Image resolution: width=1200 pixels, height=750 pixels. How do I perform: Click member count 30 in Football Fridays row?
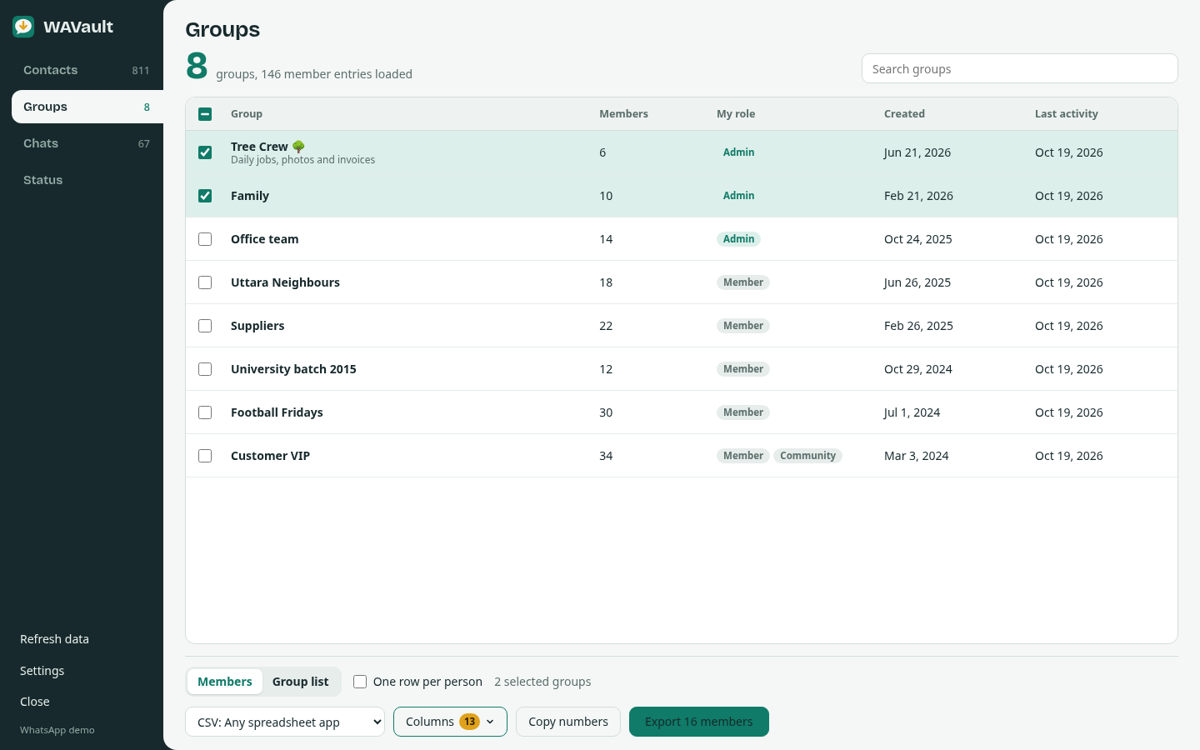pos(606,412)
